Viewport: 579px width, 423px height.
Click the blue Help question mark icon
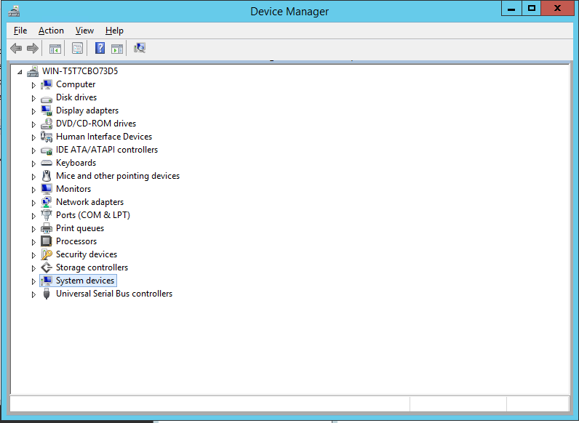point(100,49)
